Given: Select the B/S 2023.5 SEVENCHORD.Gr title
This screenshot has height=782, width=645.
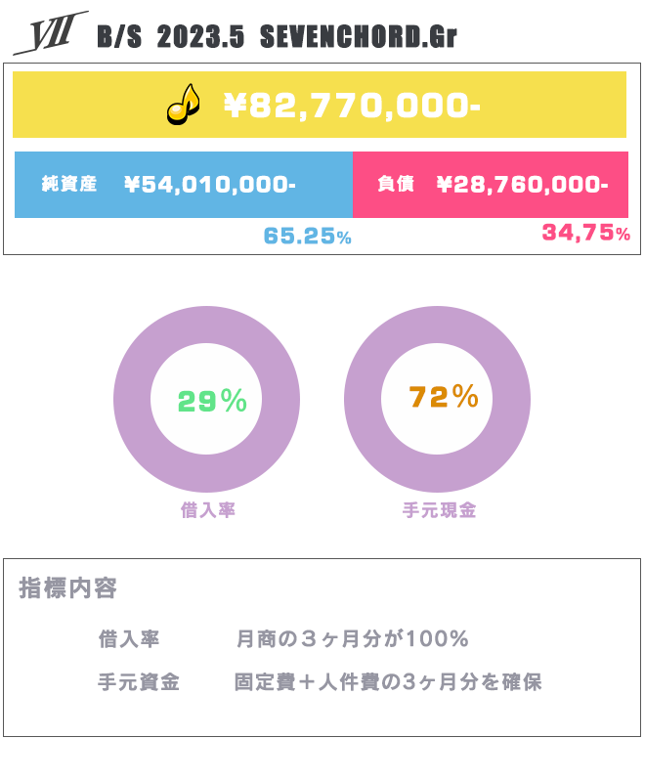Looking at the screenshot, I should click(x=277, y=37).
